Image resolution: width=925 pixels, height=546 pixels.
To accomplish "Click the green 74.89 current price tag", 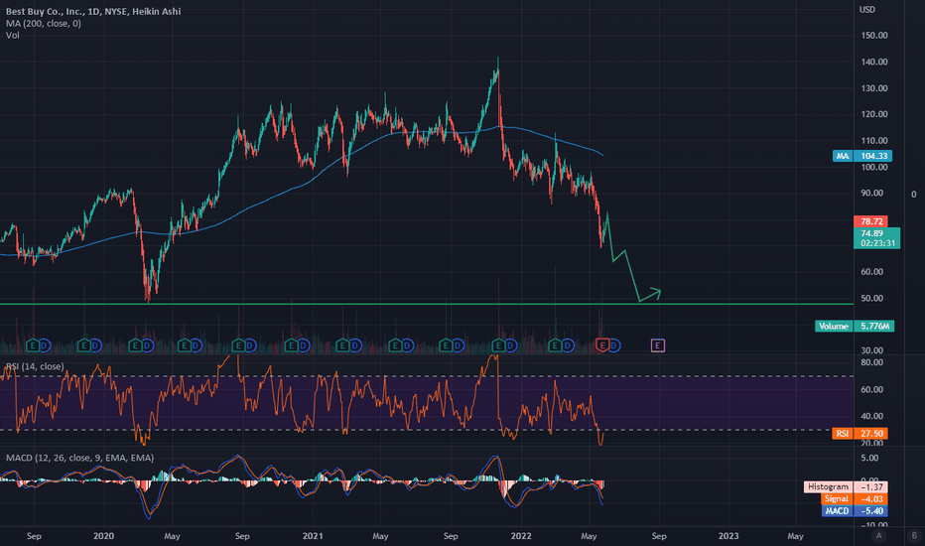I will tap(877, 238).
